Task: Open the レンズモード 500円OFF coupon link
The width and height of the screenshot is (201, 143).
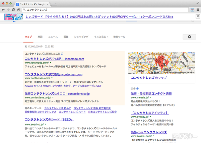Action: [x=99, y=17]
